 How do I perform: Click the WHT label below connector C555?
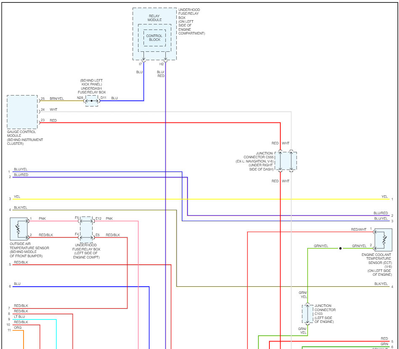pos(285,181)
